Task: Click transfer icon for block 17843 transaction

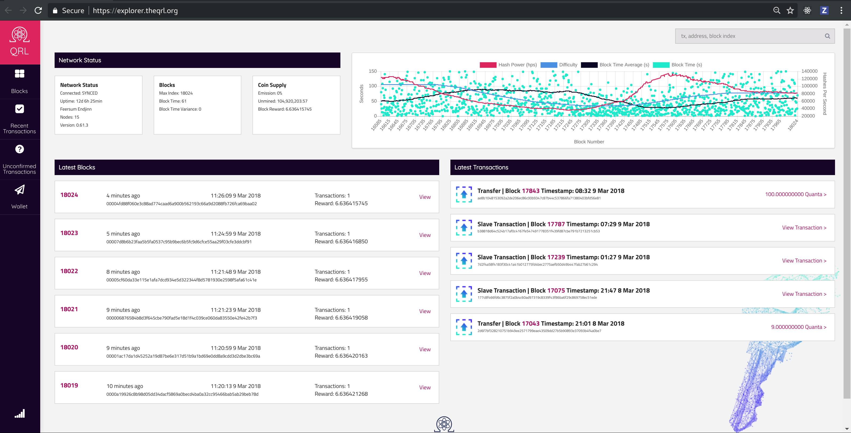Action: click(x=464, y=194)
